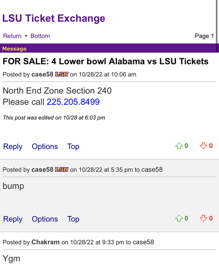Jump to Bottom of the page
Viewport: 219px width, 268px height.
pos(40,36)
